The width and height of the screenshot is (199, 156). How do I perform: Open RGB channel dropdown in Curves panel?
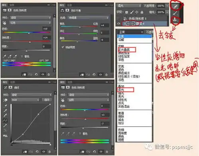click(25, 100)
